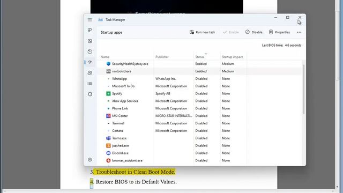
Task: Open the Services page icon
Action: (x=90, y=94)
